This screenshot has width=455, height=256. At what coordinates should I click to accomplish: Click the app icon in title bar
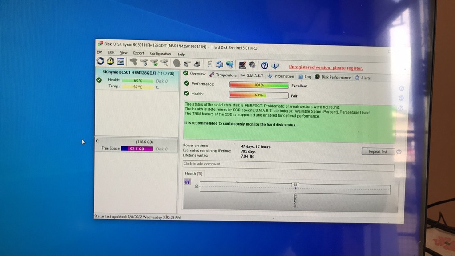coord(100,43)
